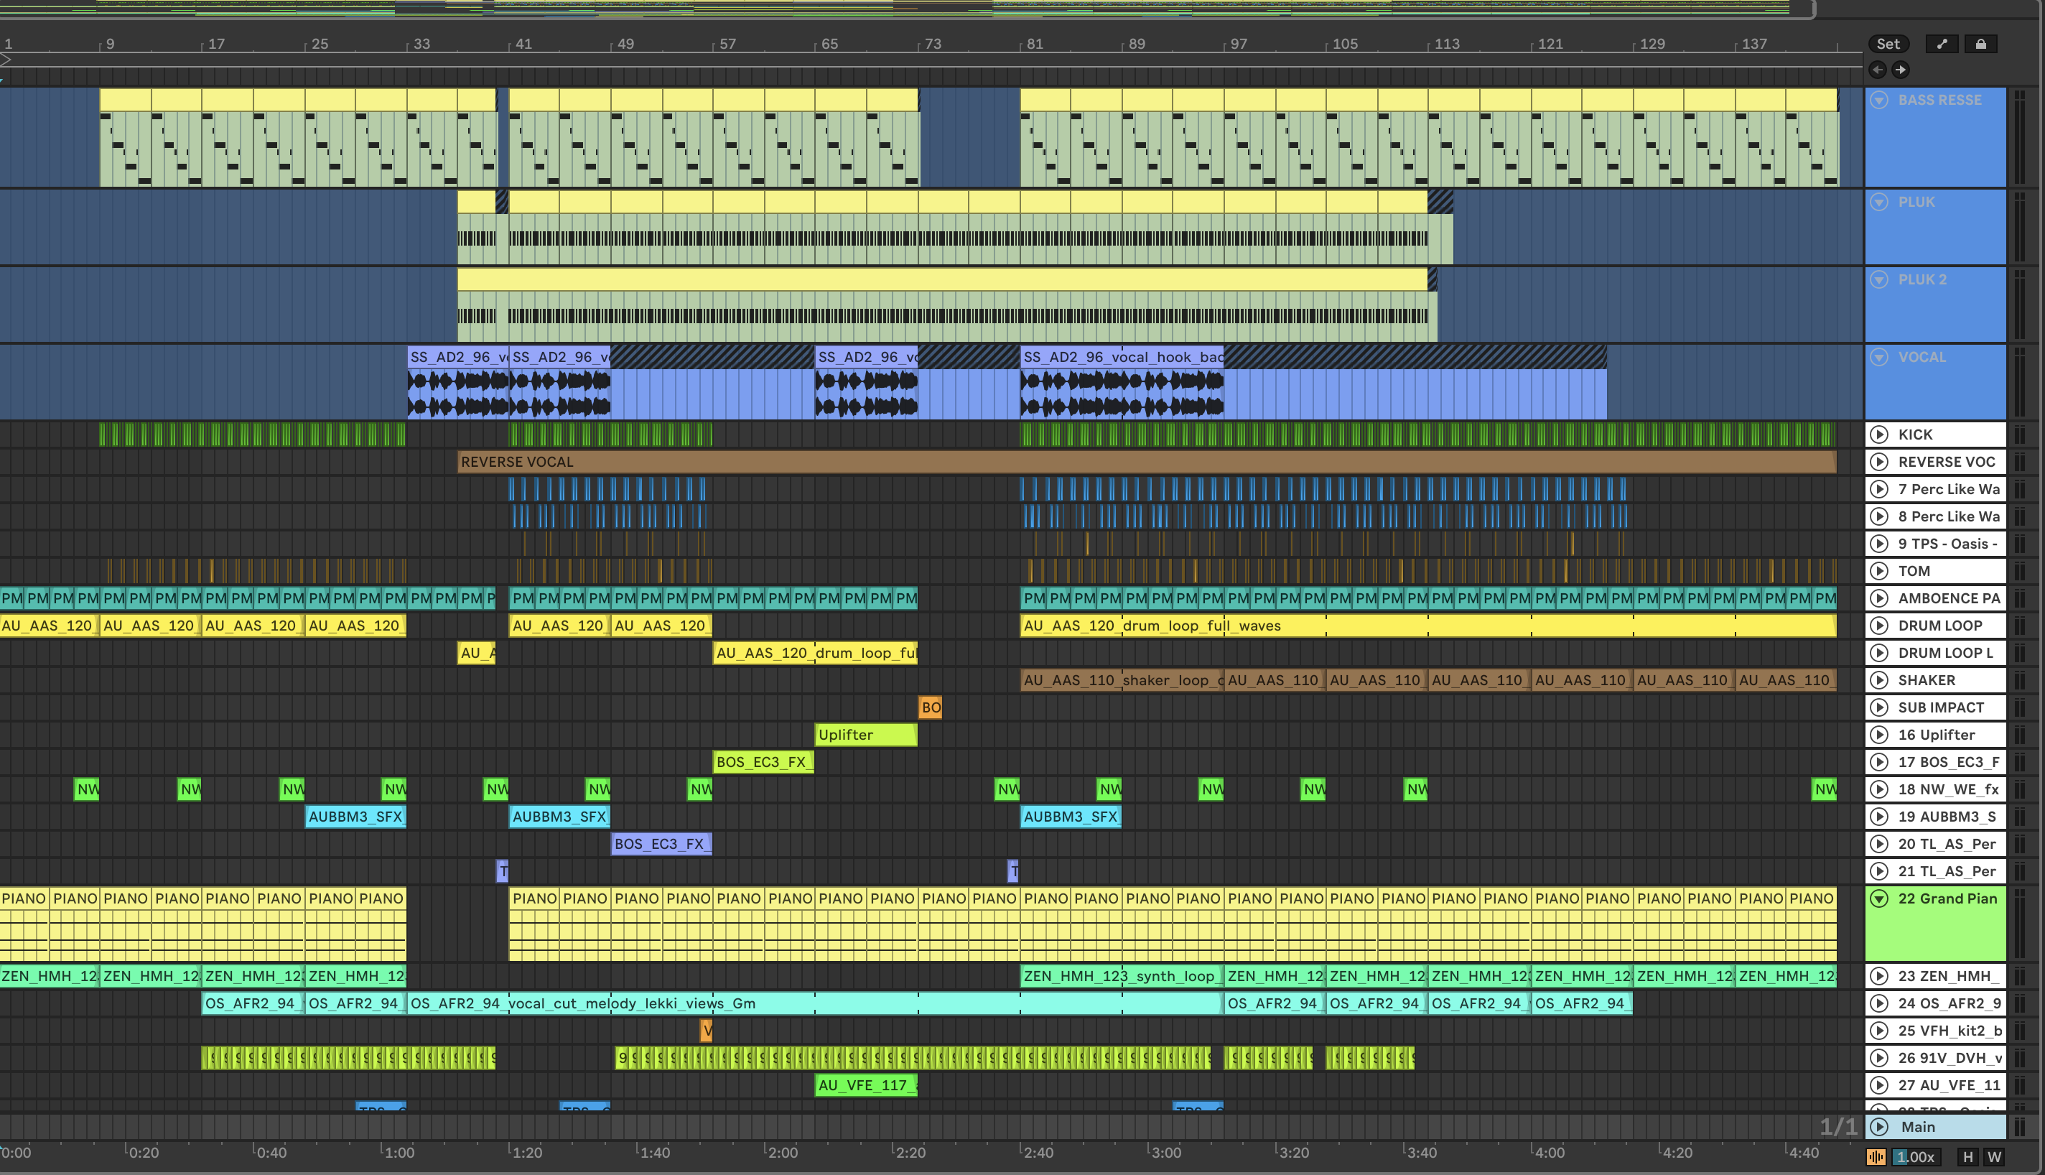Collapse the BASS RESSE track
The image size is (2045, 1175).
coord(1880,100)
